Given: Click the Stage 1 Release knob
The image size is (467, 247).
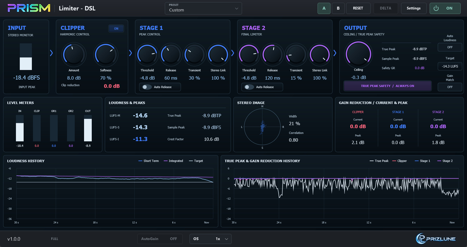Looking at the screenshot, I should coord(171,55).
